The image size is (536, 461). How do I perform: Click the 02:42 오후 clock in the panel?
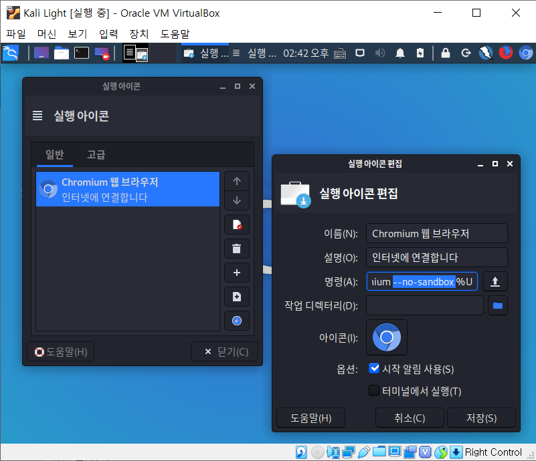tap(306, 53)
